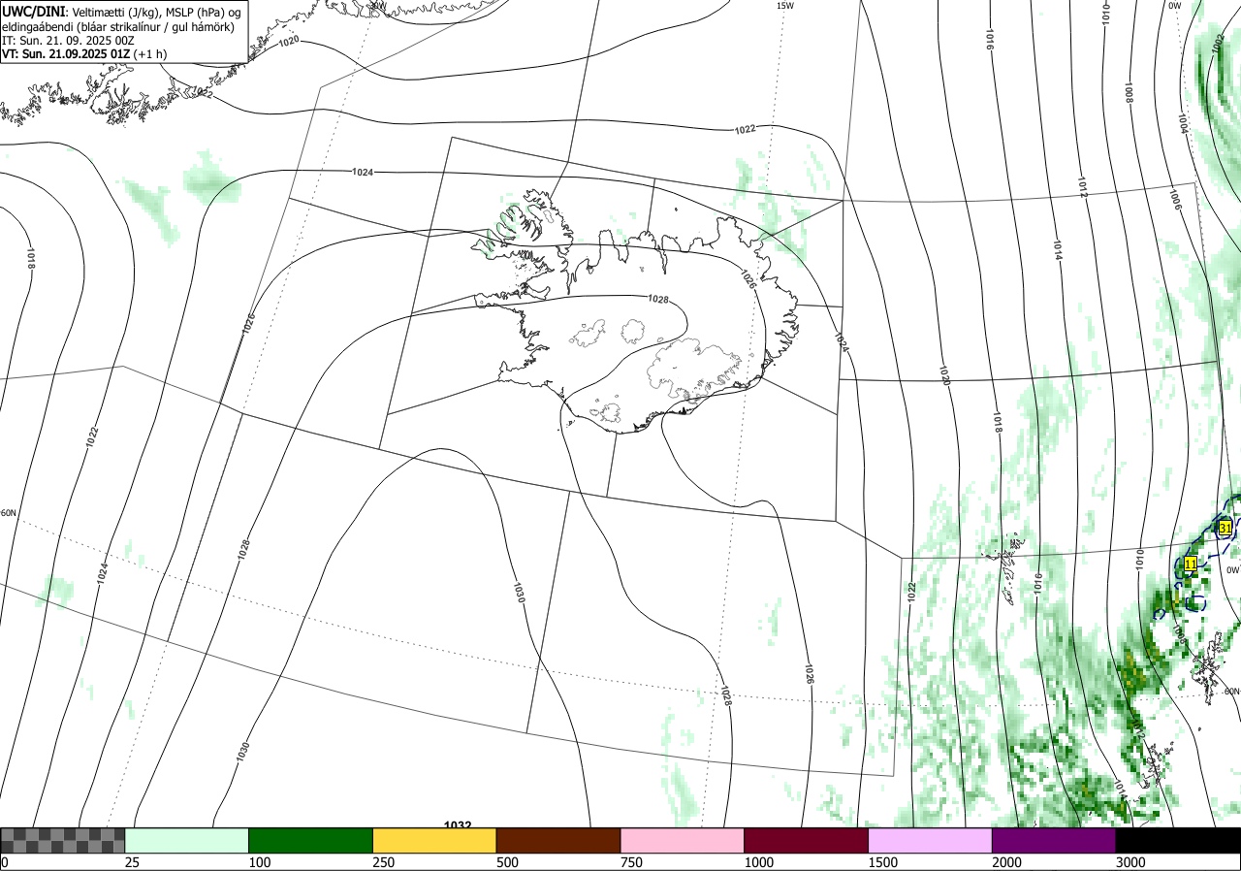Screen dimensions: 1241x871
Task: Click the '1032' pressure label above the legend
Action: 458,825
